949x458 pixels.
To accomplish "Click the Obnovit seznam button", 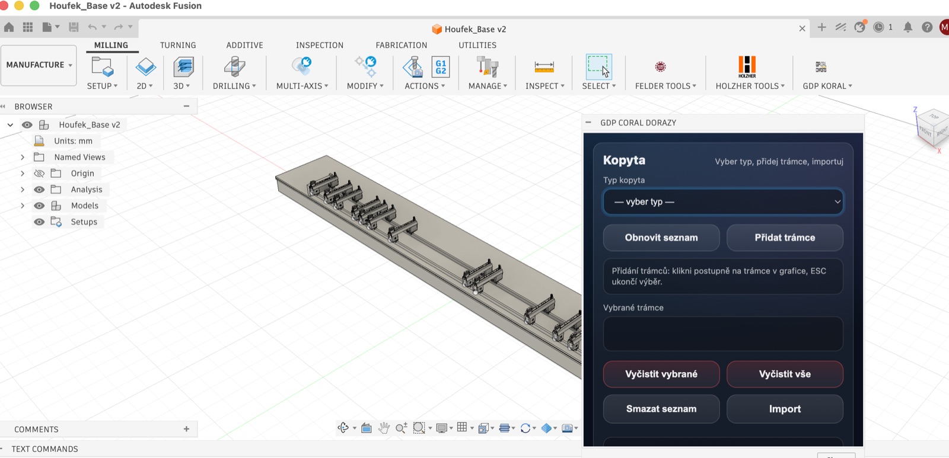I will click(661, 238).
